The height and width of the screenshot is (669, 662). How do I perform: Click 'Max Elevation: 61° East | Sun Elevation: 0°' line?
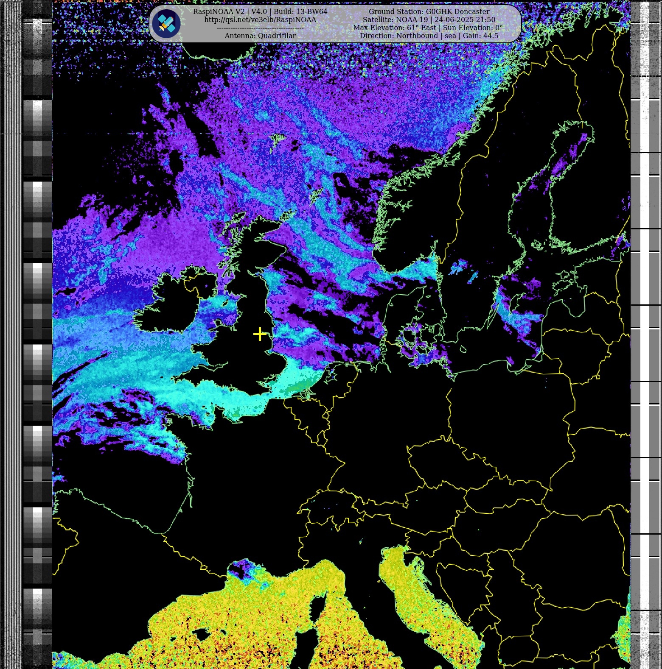pyautogui.click(x=428, y=28)
